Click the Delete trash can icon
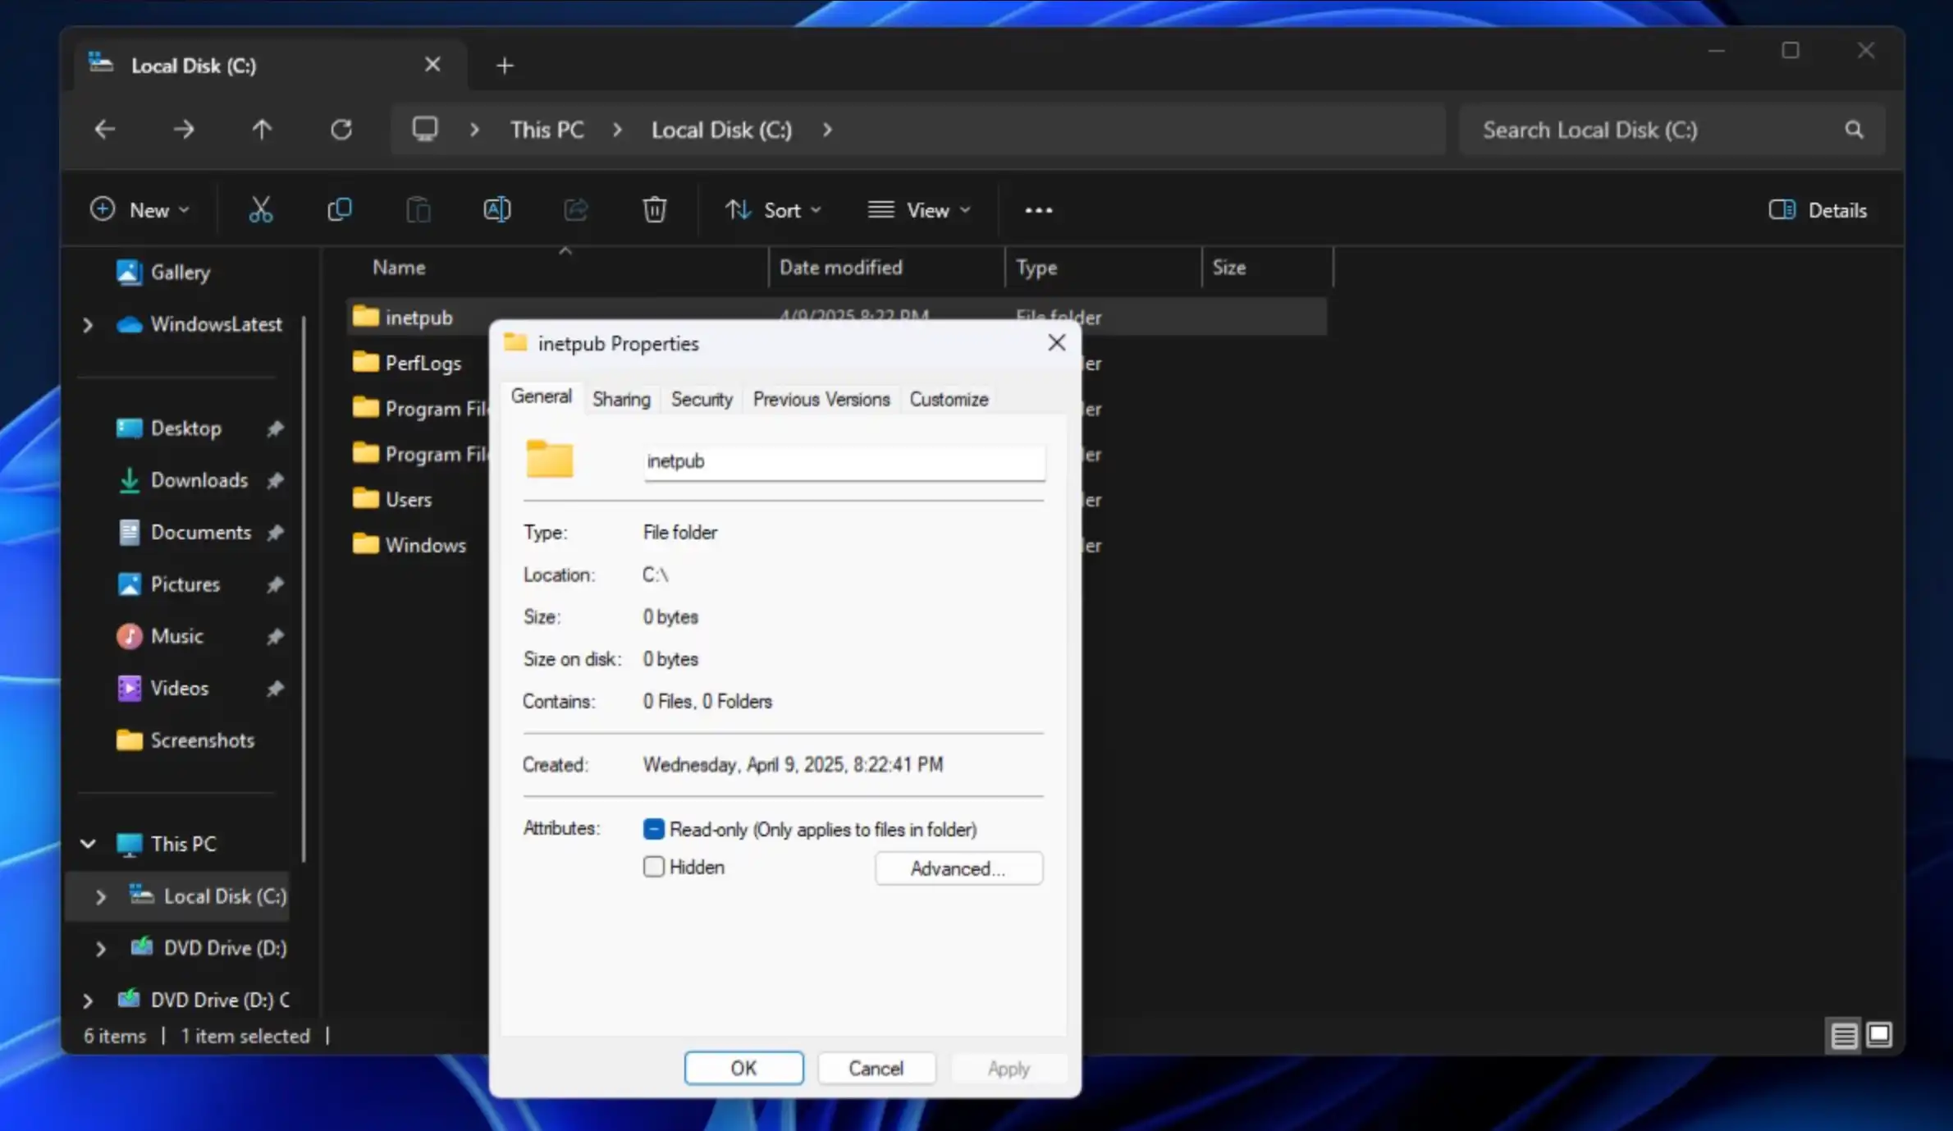 [x=654, y=210]
